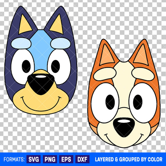The width and height of the screenshot is (166, 166).
Task: Click the DXF format badge
Action: point(82,159)
